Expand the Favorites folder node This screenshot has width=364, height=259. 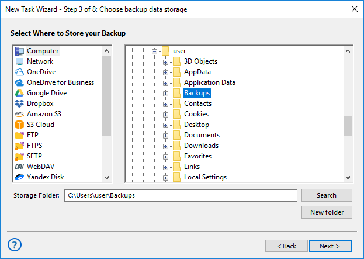(x=165, y=157)
